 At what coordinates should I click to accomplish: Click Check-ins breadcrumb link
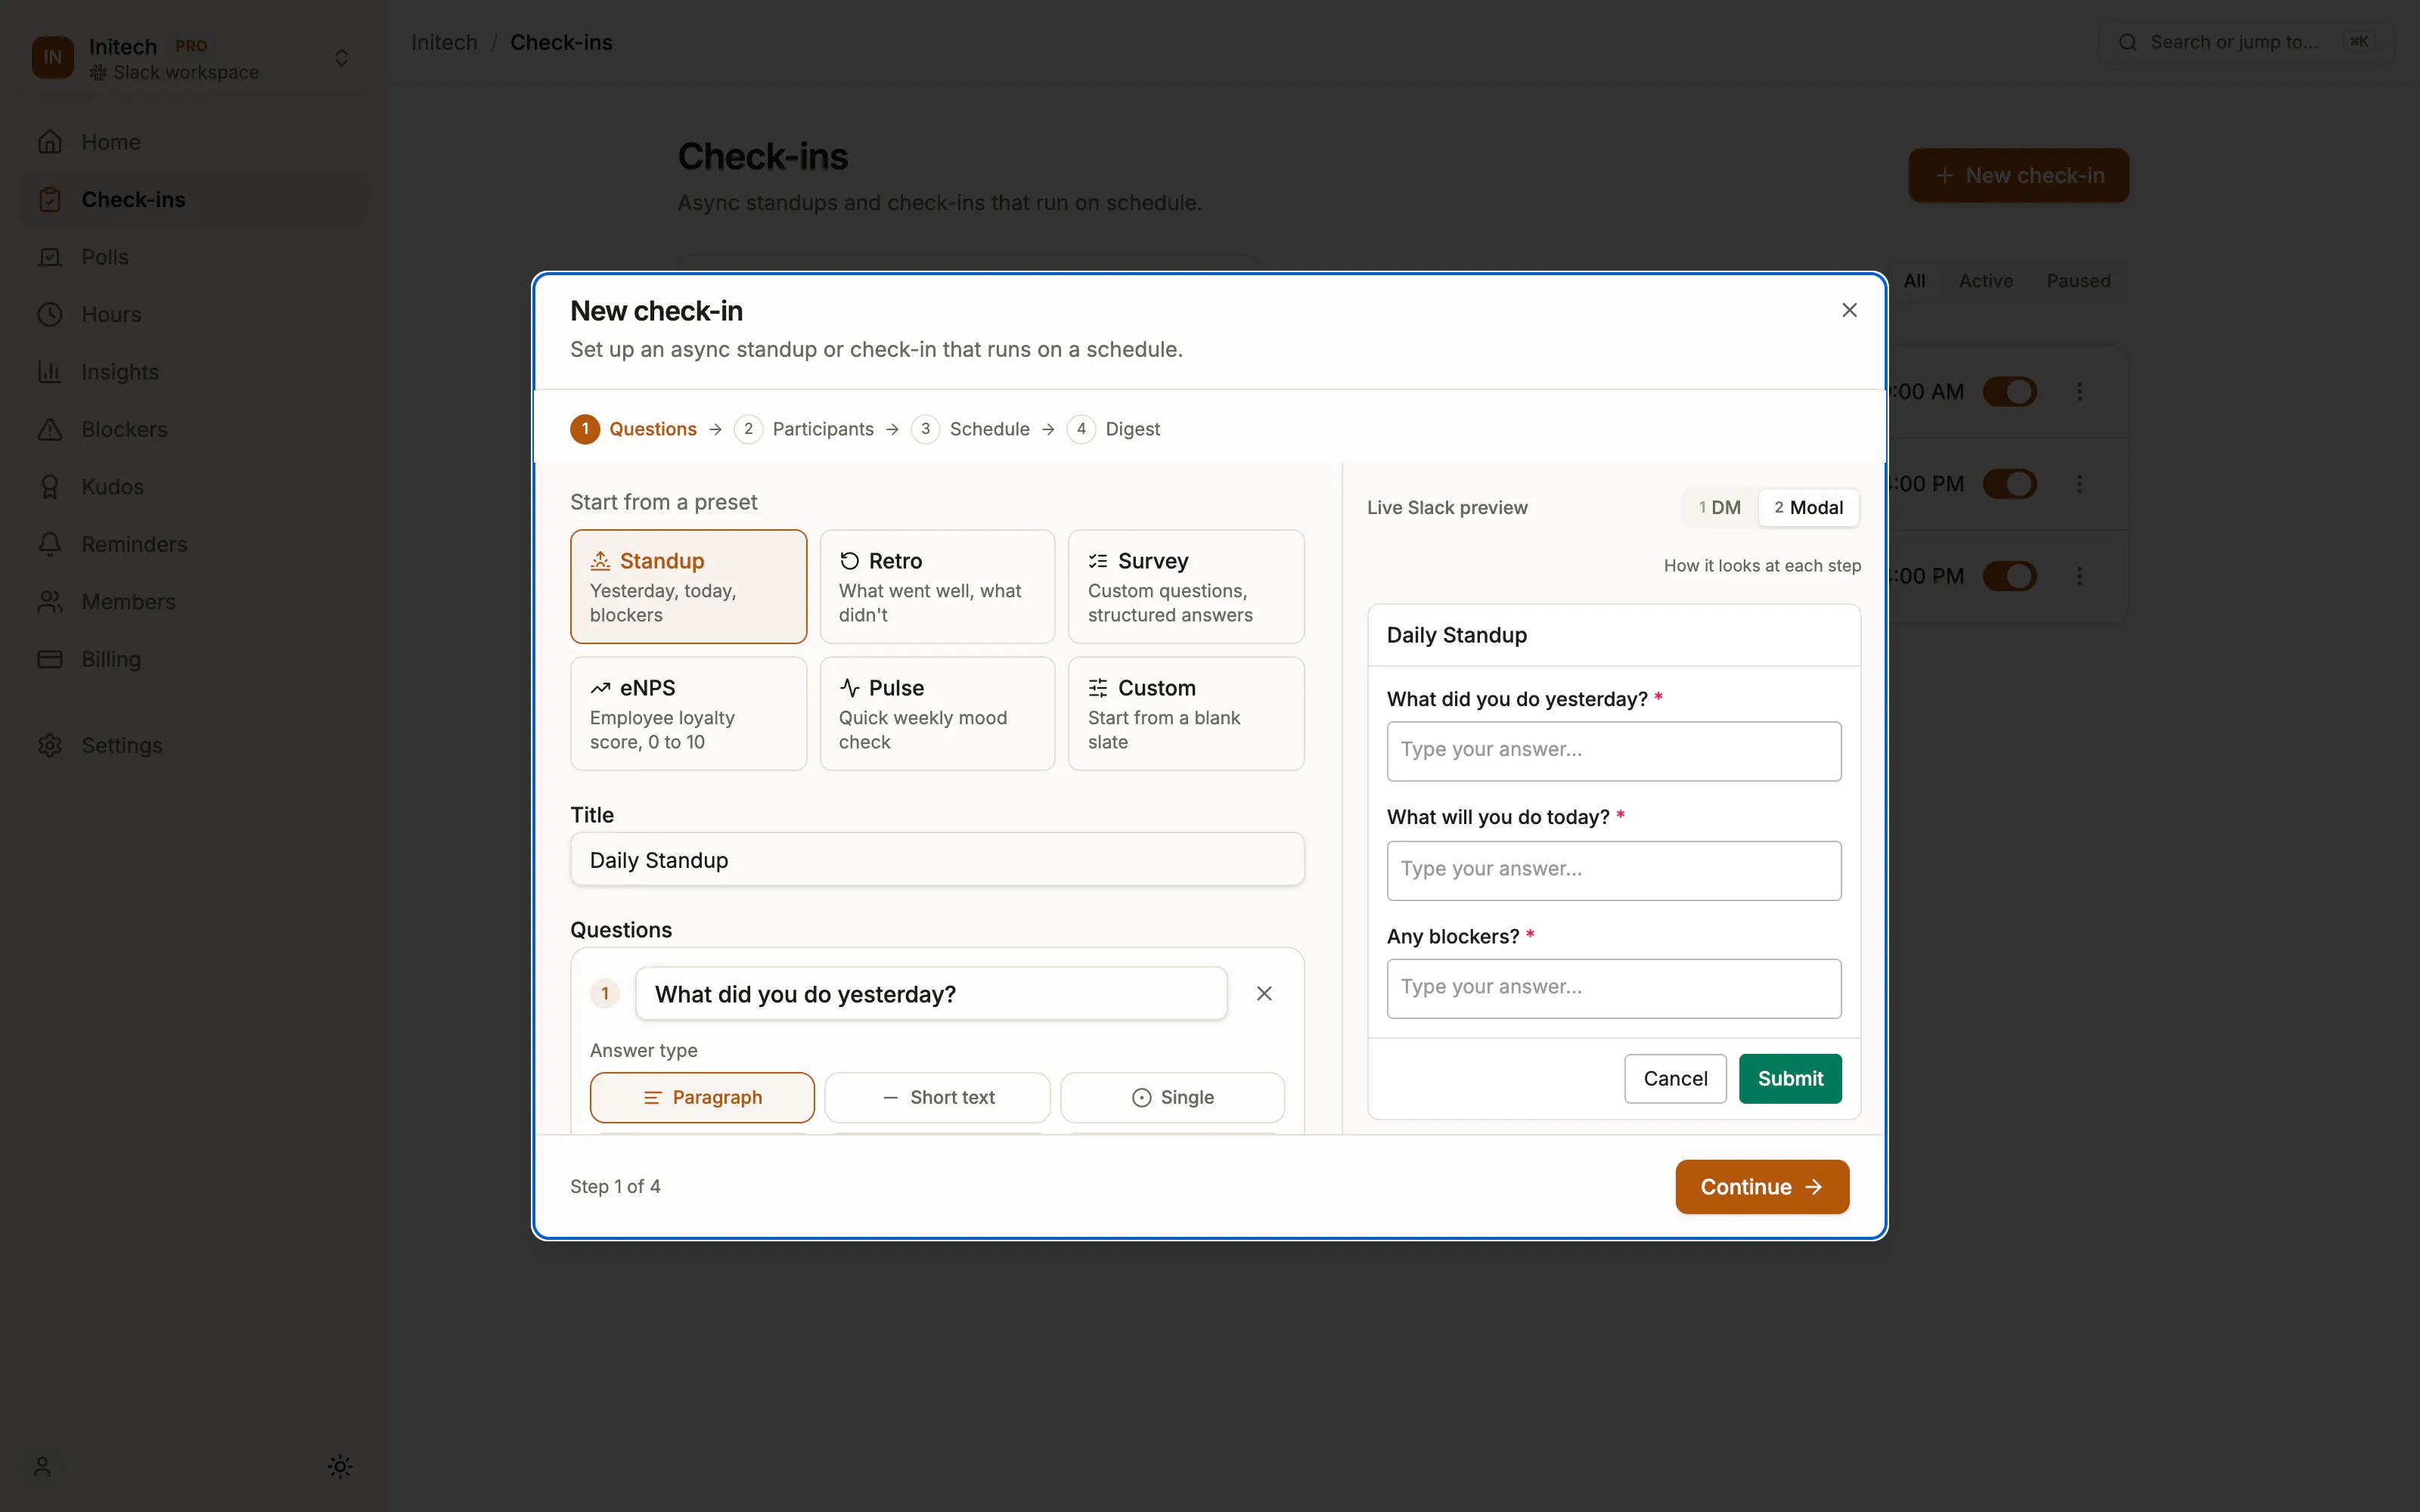coord(561,42)
